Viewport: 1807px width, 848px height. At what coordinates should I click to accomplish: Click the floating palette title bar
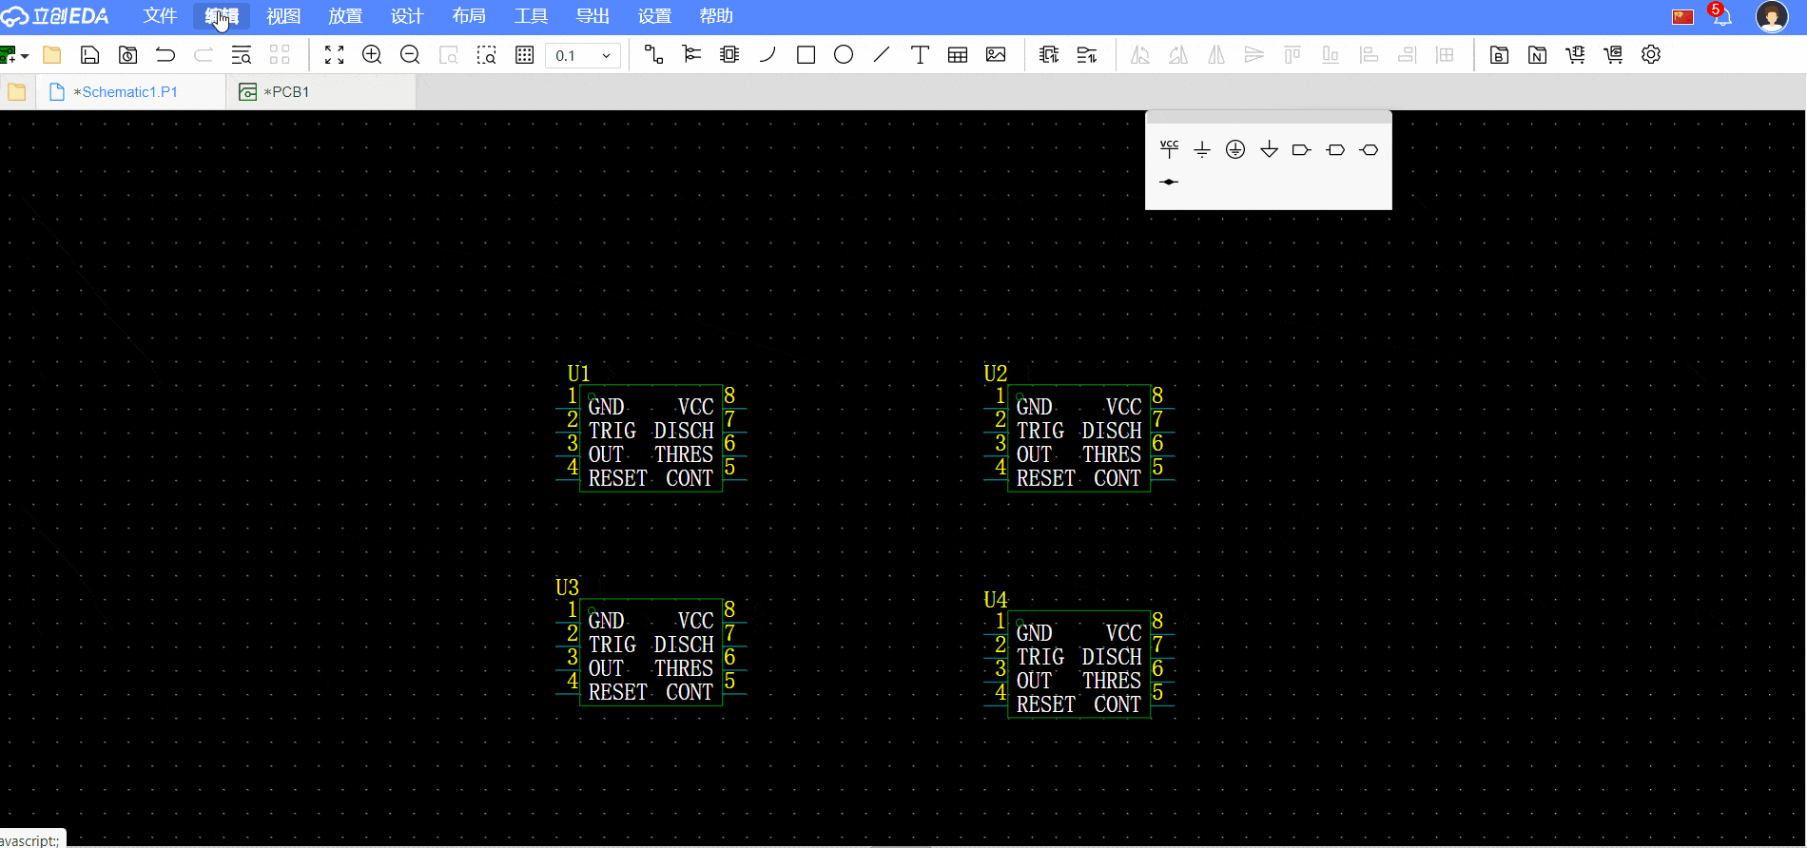click(x=1269, y=117)
